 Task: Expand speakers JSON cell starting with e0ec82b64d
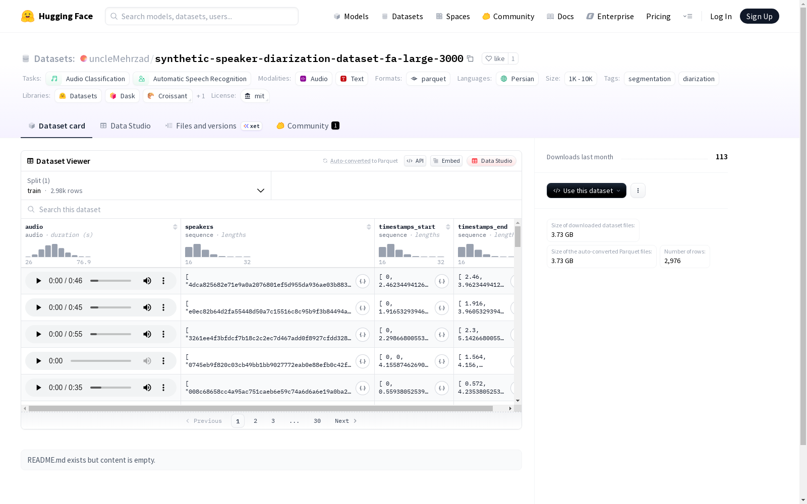[363, 308]
